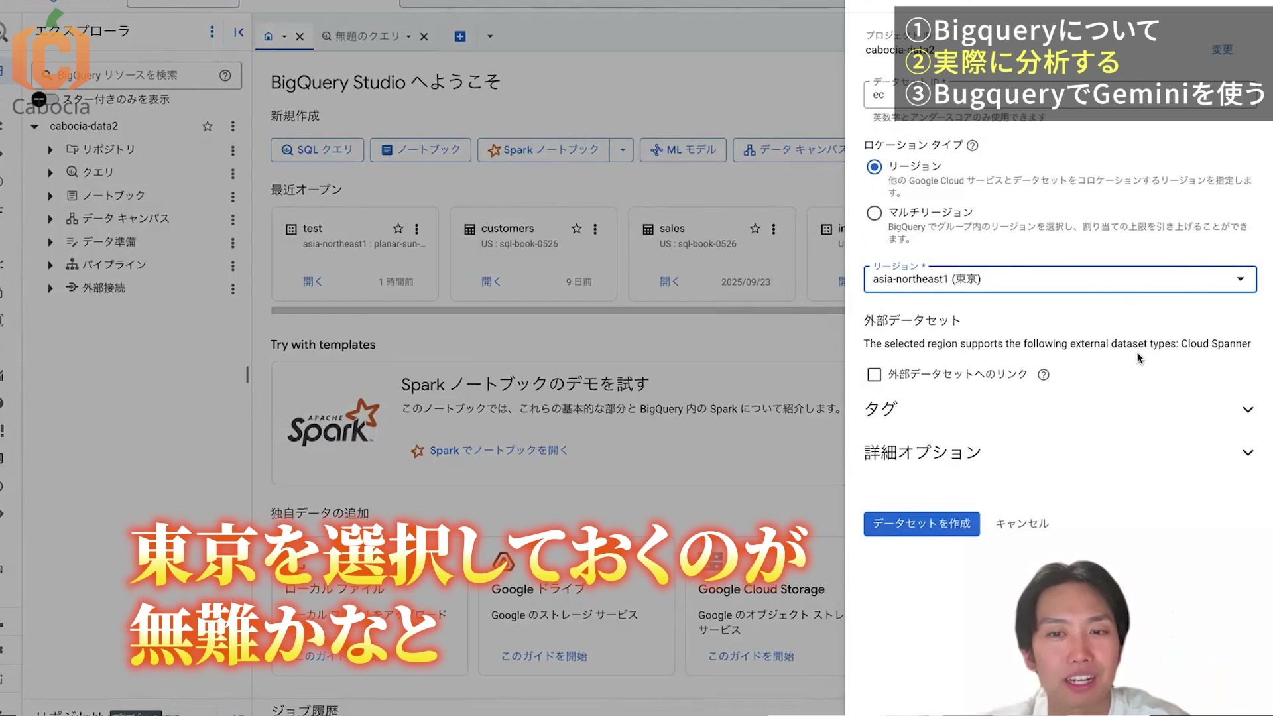
Task: Star the cabocia-data2 project
Action: pyautogui.click(x=208, y=126)
